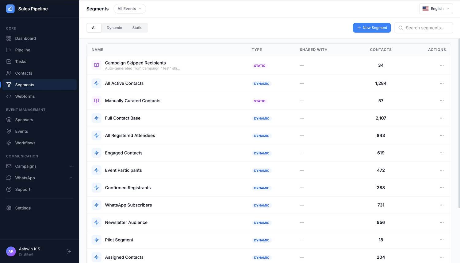Image resolution: width=460 pixels, height=263 pixels.
Task: Click the STATIC badge of Manually Curated Contacts
Action: pos(259,101)
